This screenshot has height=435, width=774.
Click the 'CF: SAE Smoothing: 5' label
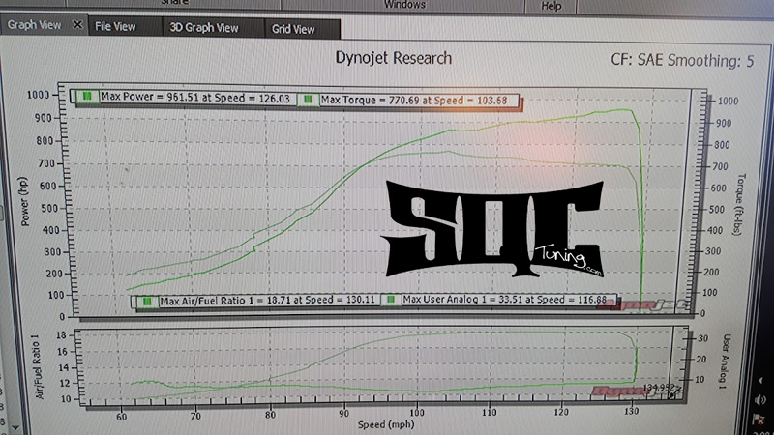(x=682, y=60)
